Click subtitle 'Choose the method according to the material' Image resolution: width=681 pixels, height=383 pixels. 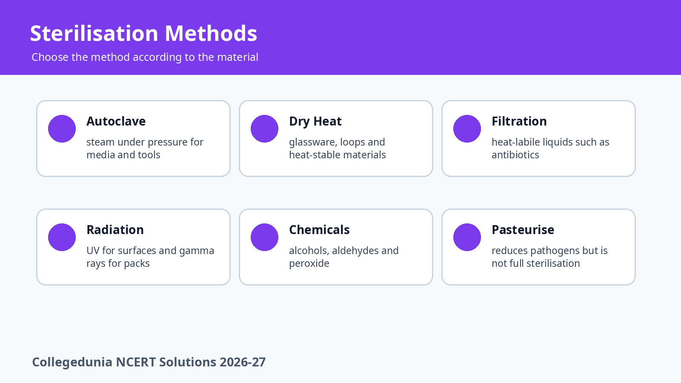point(145,57)
